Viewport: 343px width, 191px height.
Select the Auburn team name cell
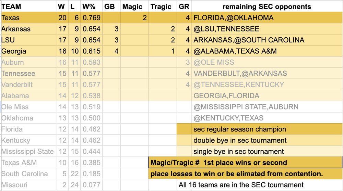click(13, 62)
